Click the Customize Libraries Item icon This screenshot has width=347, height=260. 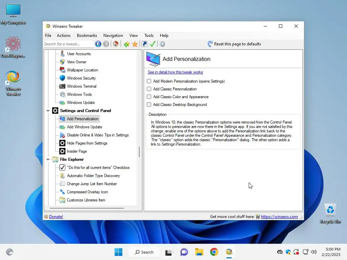pos(62,200)
